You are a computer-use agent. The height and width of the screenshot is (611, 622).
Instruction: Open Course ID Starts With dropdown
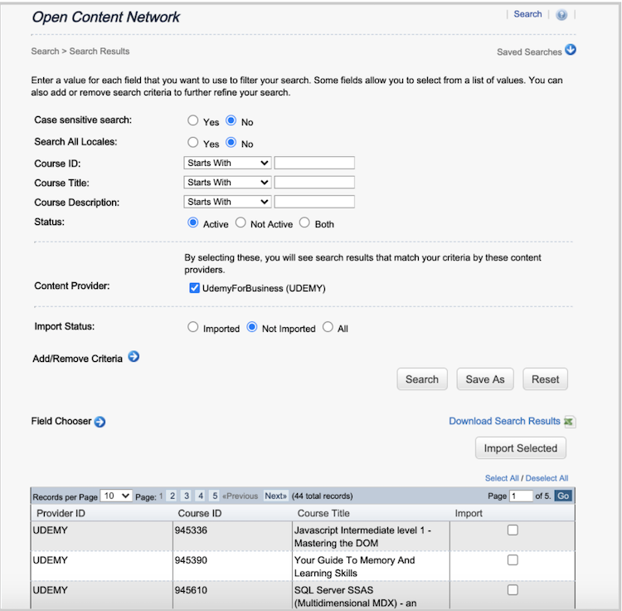coord(227,163)
